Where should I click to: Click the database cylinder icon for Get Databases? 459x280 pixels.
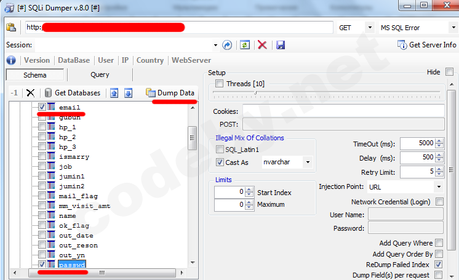pyautogui.click(x=48, y=93)
